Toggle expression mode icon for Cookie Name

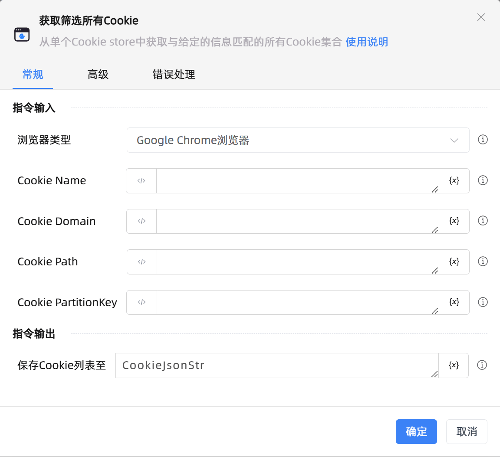tap(141, 181)
